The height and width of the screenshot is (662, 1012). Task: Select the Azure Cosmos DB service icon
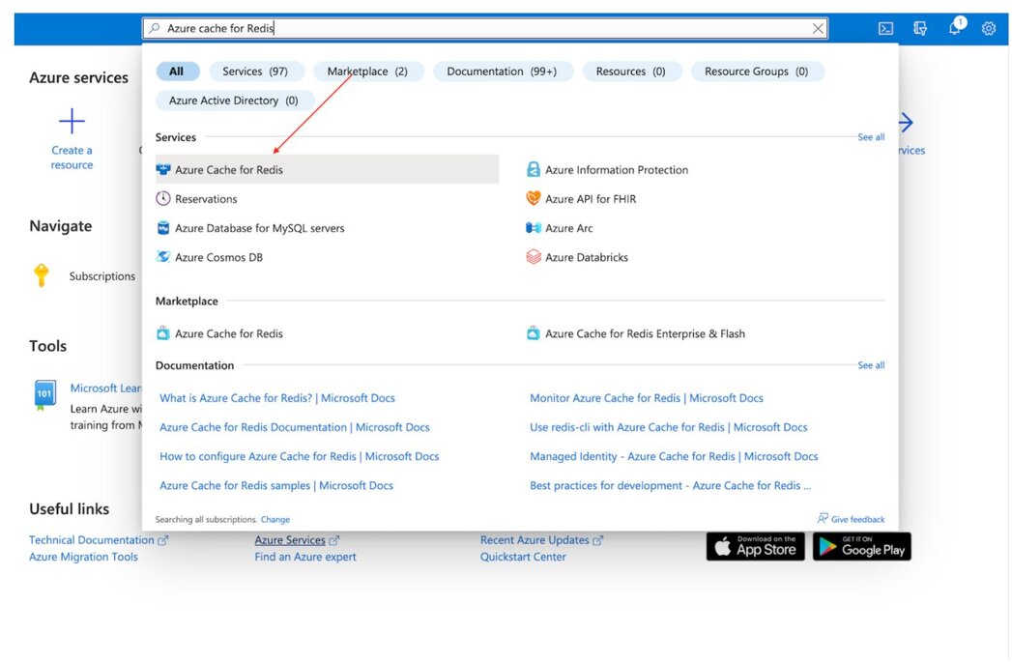coord(164,257)
